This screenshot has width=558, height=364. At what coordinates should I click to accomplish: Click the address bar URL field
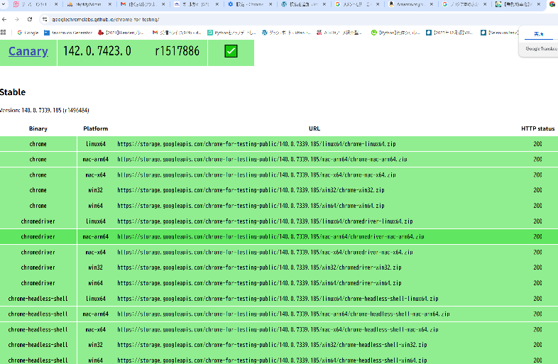[213, 19]
